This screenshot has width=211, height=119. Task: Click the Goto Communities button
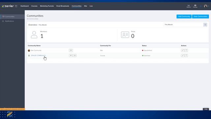pyautogui.click(x=200, y=17)
